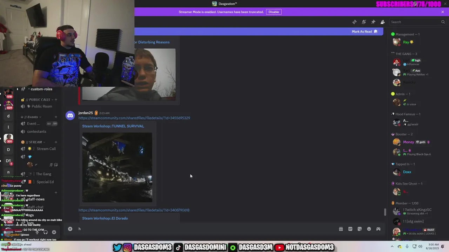449x252 pixels.
Task: Add channel to PUBLIC CALLS category
Action: (x=56, y=100)
